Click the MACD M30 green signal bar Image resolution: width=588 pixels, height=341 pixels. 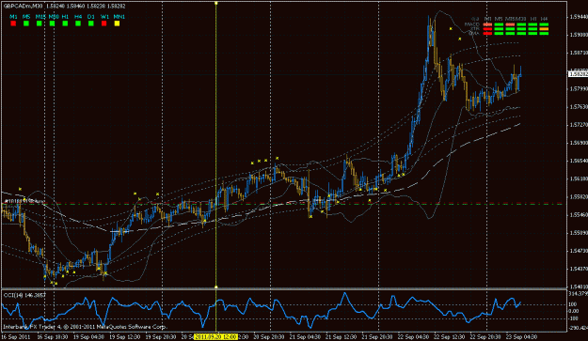click(x=521, y=24)
